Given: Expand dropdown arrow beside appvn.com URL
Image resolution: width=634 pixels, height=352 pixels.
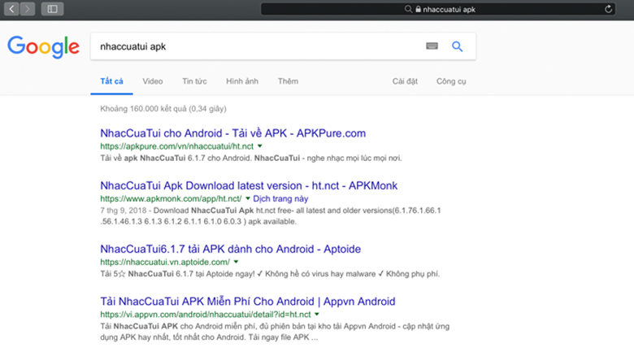Looking at the screenshot, I should pyautogui.click(x=317, y=314).
